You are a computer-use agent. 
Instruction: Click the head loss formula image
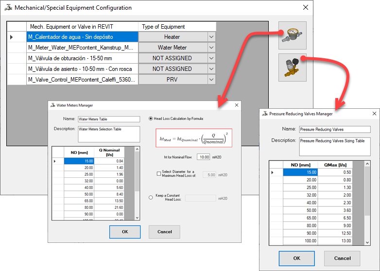tap(194, 138)
